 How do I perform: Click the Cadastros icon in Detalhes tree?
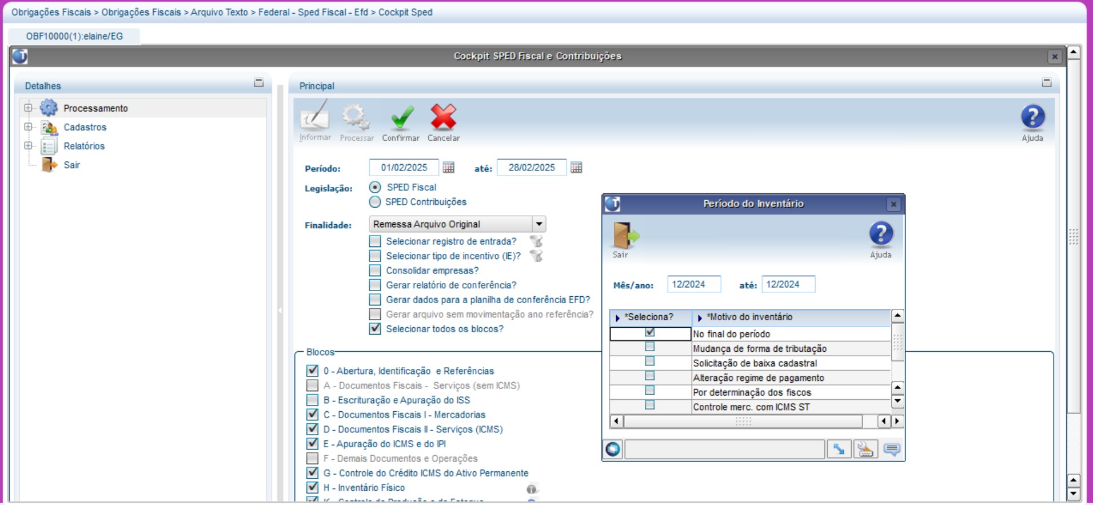coord(49,127)
